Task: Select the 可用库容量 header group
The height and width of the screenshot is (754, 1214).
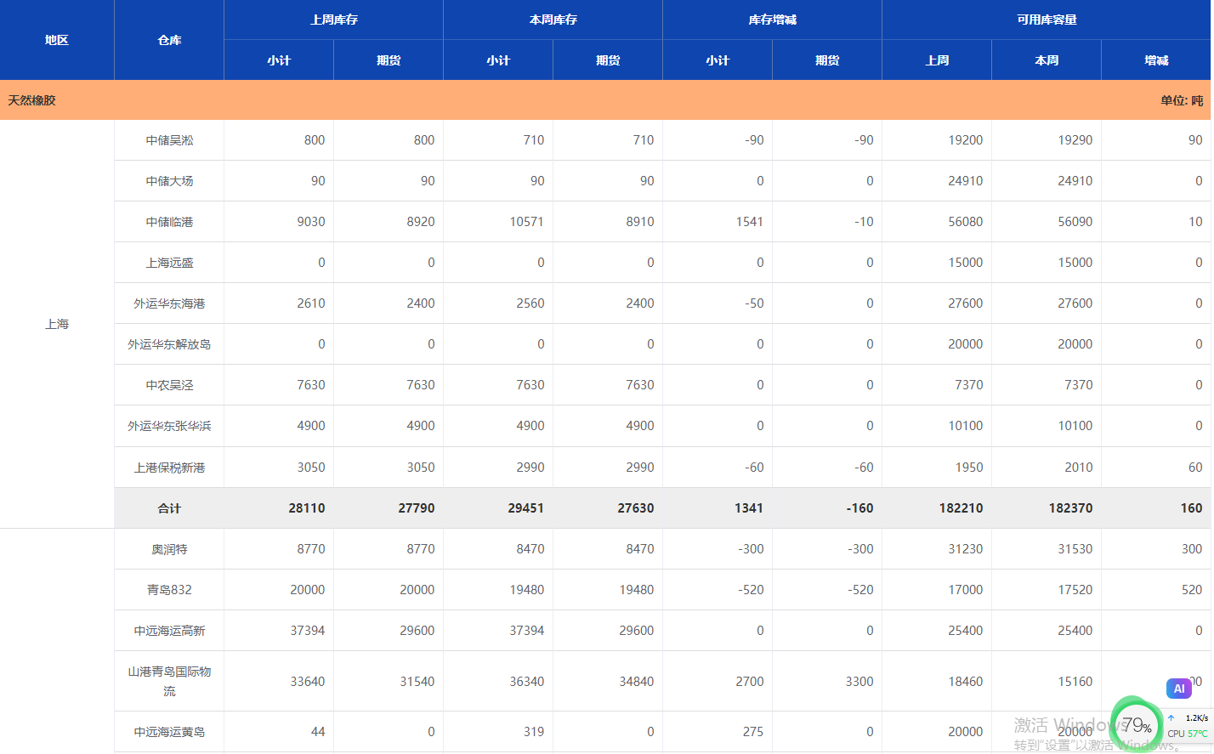Action: point(1047,20)
